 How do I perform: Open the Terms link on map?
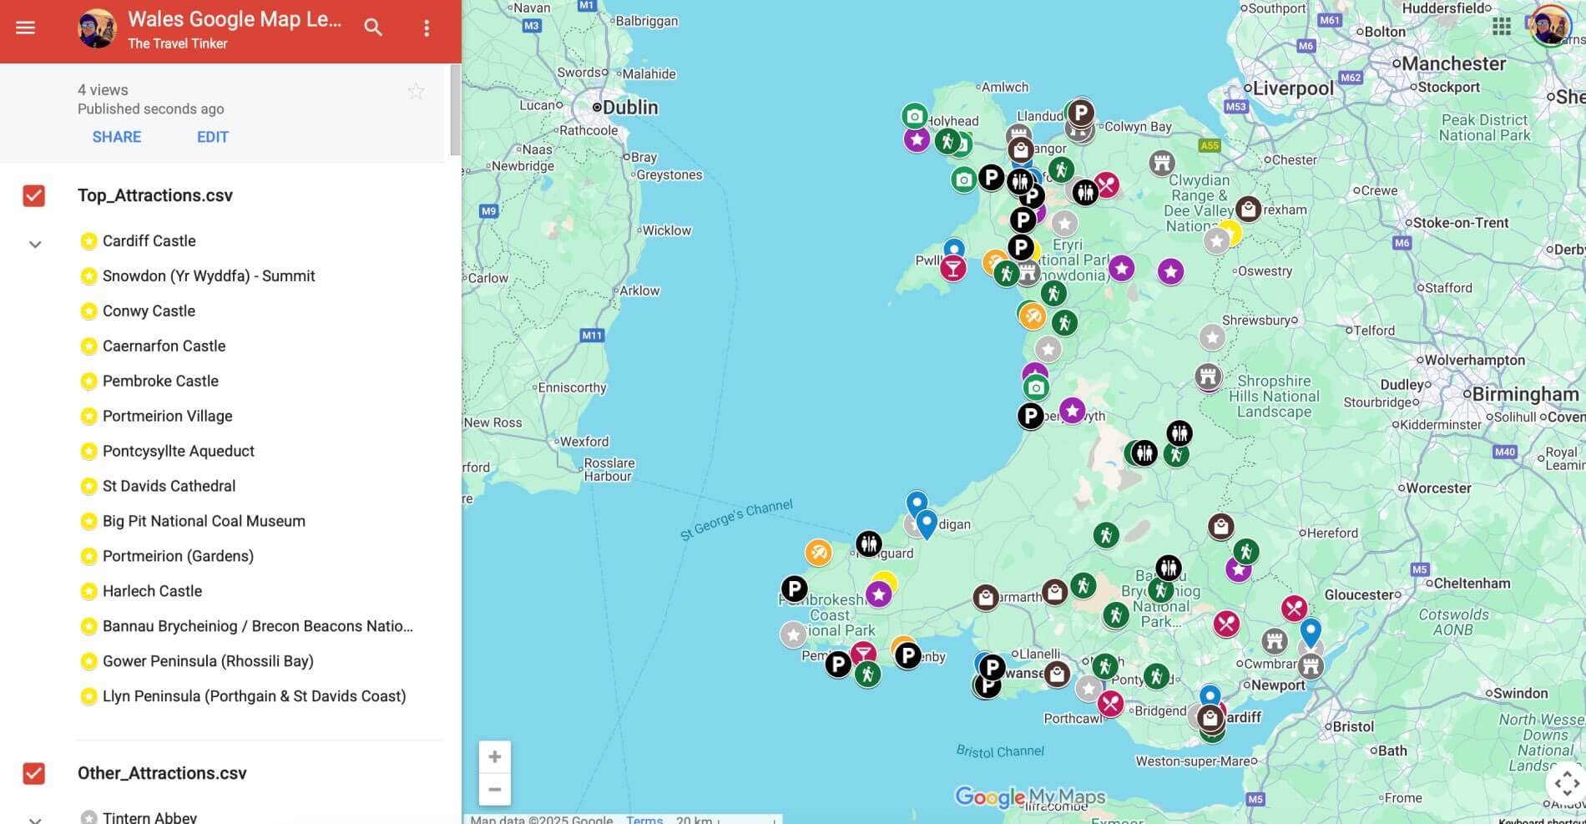click(x=644, y=819)
